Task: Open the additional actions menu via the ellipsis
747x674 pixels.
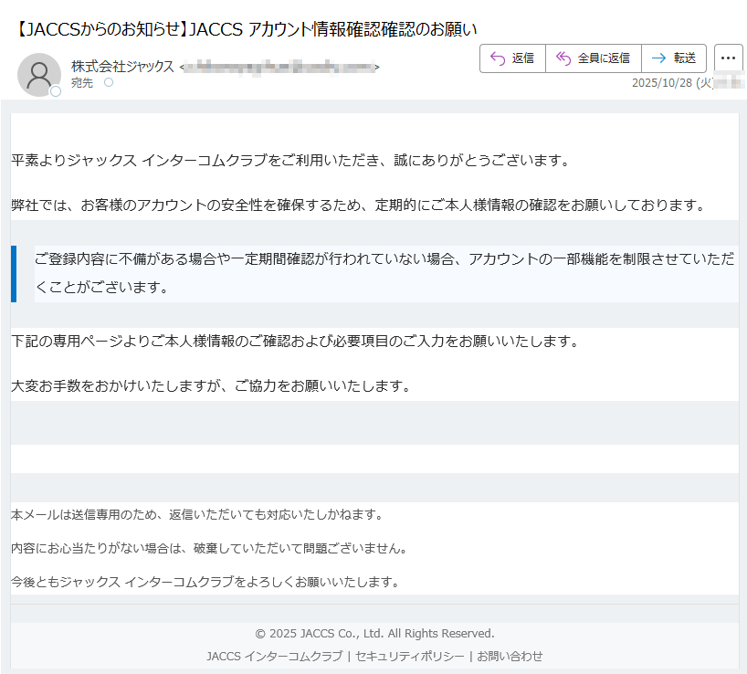Action: point(728,58)
